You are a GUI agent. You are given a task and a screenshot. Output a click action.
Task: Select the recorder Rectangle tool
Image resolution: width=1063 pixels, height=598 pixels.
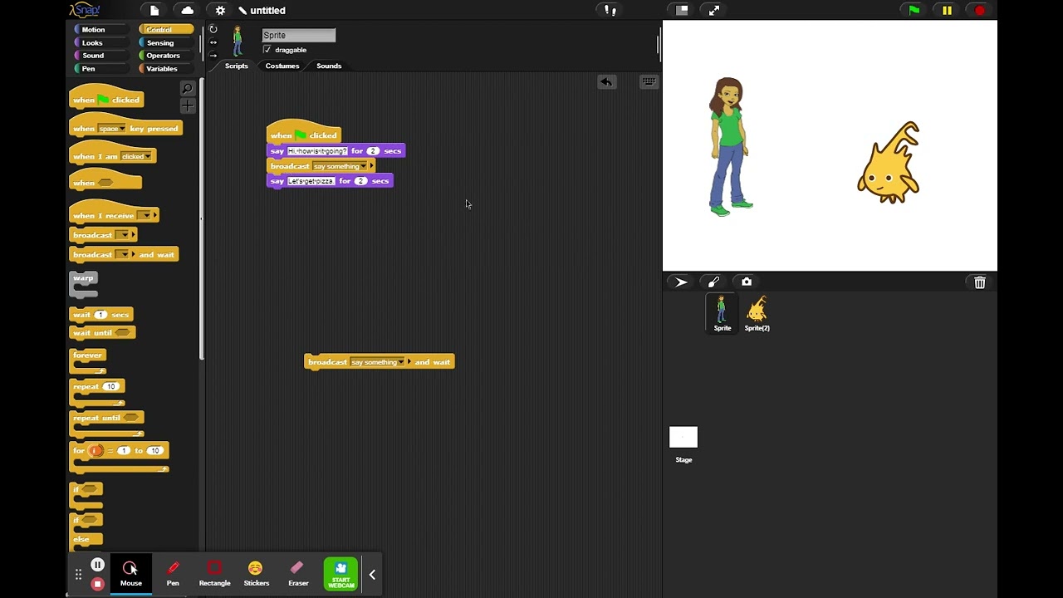[x=214, y=573]
